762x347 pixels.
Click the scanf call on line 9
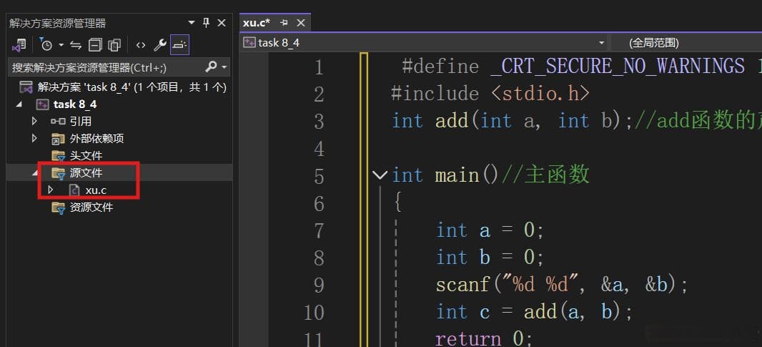click(x=562, y=285)
